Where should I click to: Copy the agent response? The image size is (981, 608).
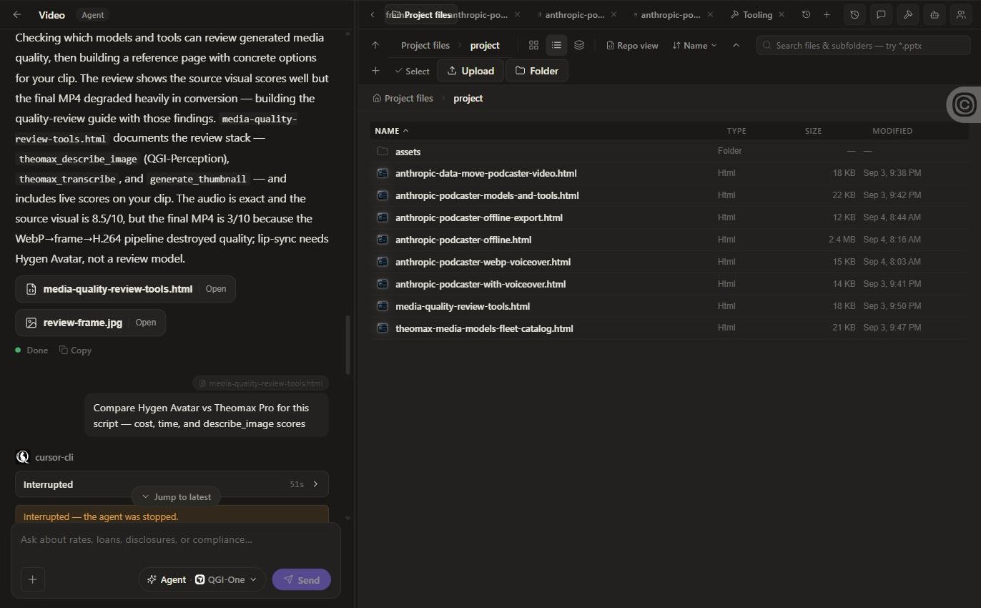tap(75, 350)
